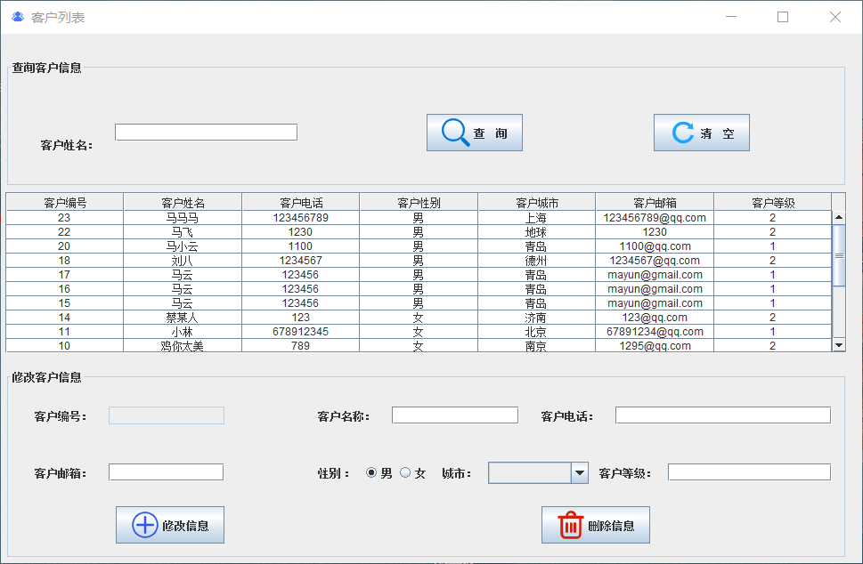
Task: Select the row named 马马马
Action: tap(419, 218)
